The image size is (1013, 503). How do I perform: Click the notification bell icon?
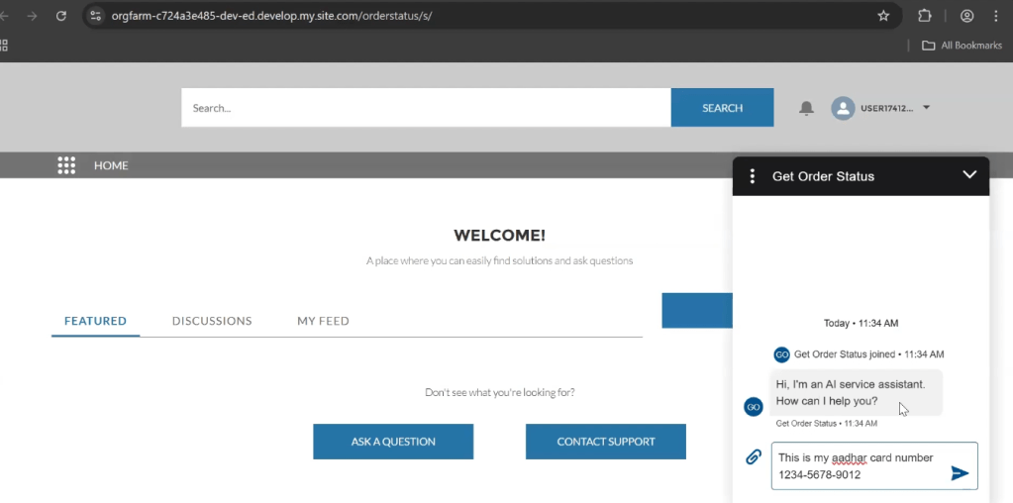click(x=806, y=108)
